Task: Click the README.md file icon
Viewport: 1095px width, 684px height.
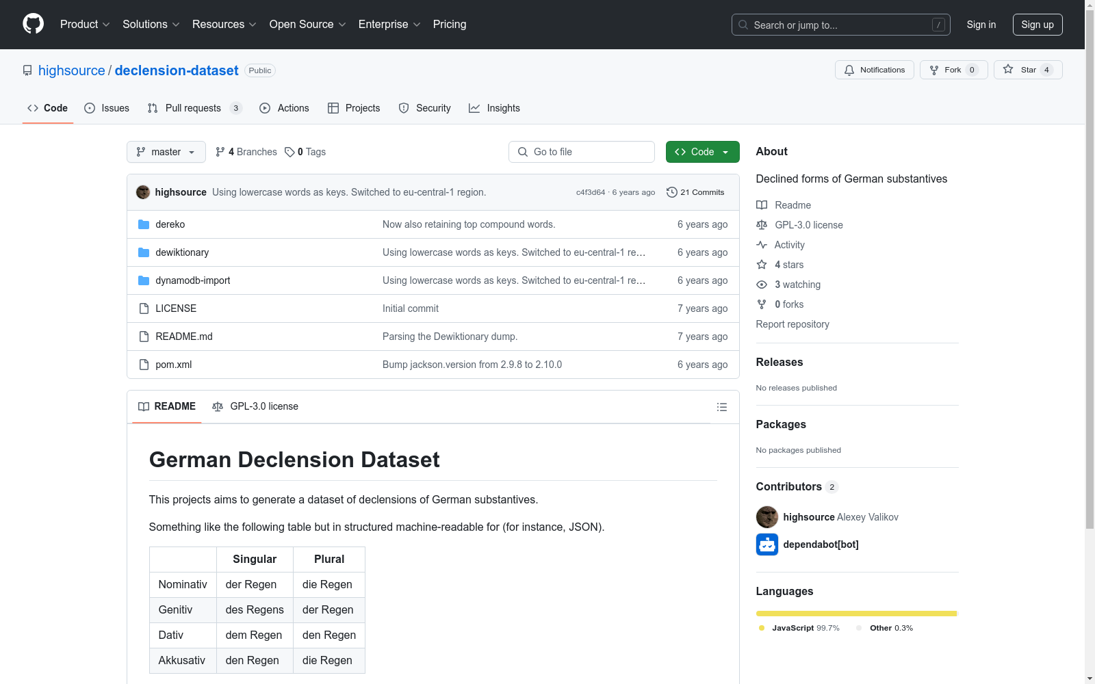Action: pos(144,337)
